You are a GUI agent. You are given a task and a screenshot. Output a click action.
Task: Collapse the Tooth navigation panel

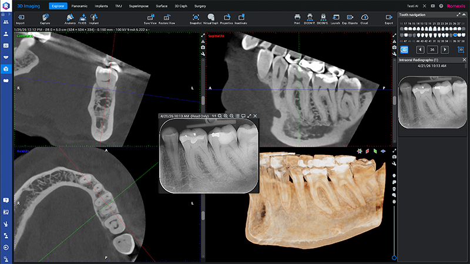(x=464, y=15)
